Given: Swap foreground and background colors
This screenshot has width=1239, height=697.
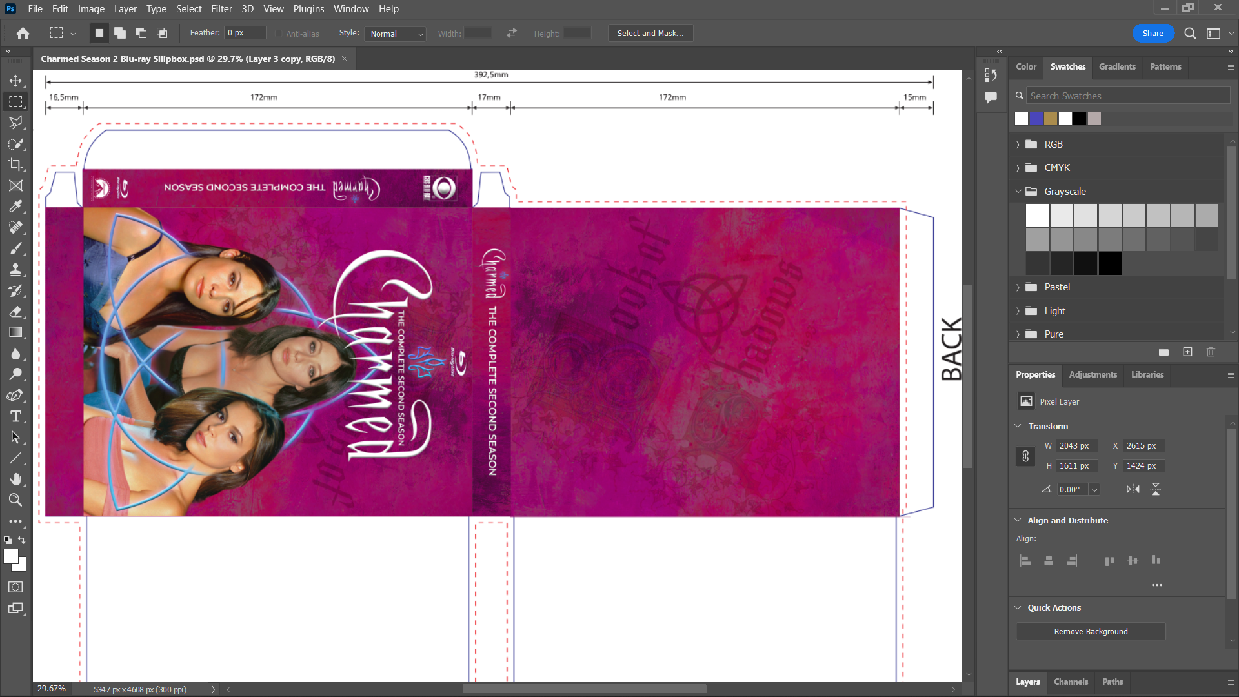Looking at the screenshot, I should click(x=23, y=540).
